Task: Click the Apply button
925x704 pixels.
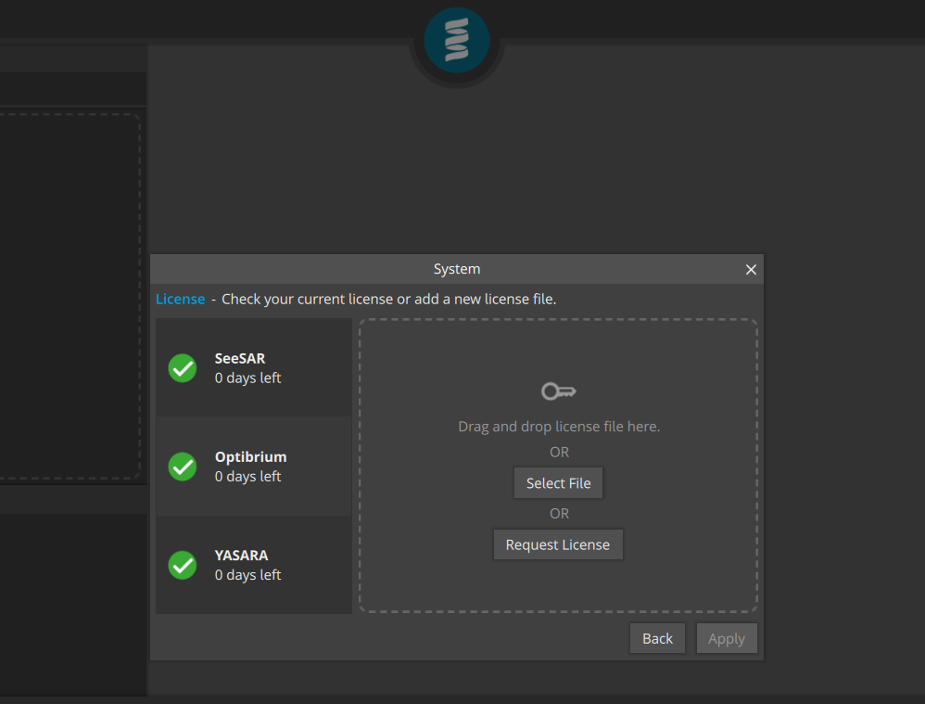Action: pos(727,638)
